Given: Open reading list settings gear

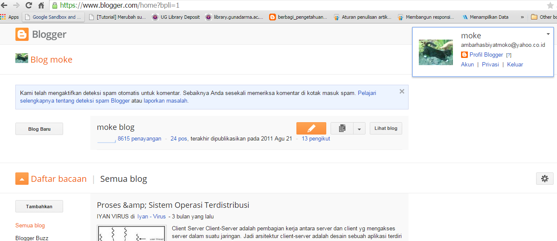Looking at the screenshot, I should (x=545, y=179).
